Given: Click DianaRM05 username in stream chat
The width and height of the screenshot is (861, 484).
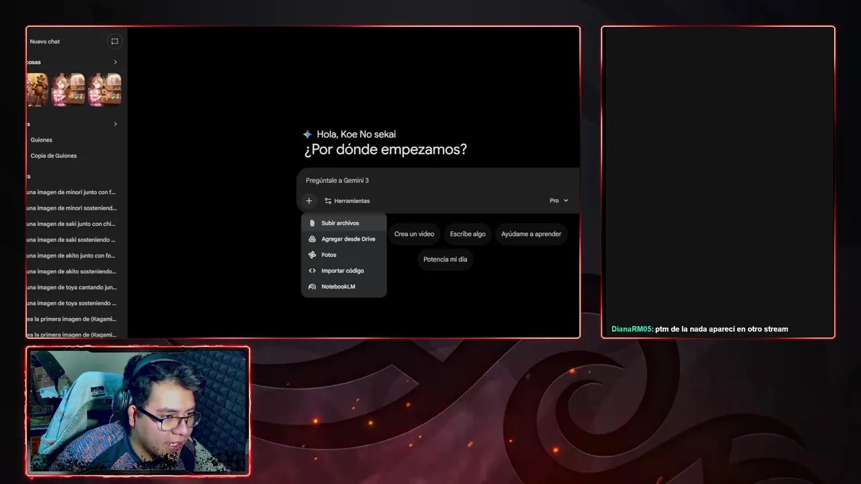Looking at the screenshot, I should [632, 329].
